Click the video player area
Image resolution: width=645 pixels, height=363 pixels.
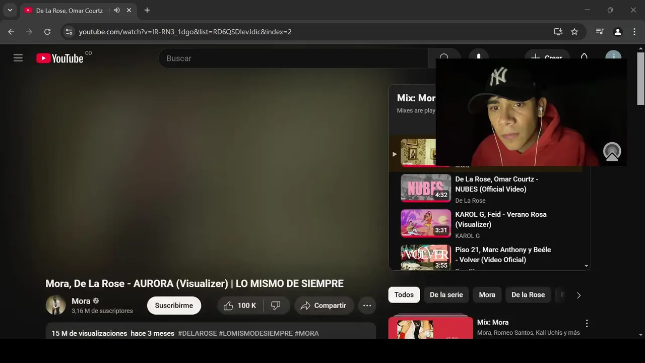click(211, 171)
